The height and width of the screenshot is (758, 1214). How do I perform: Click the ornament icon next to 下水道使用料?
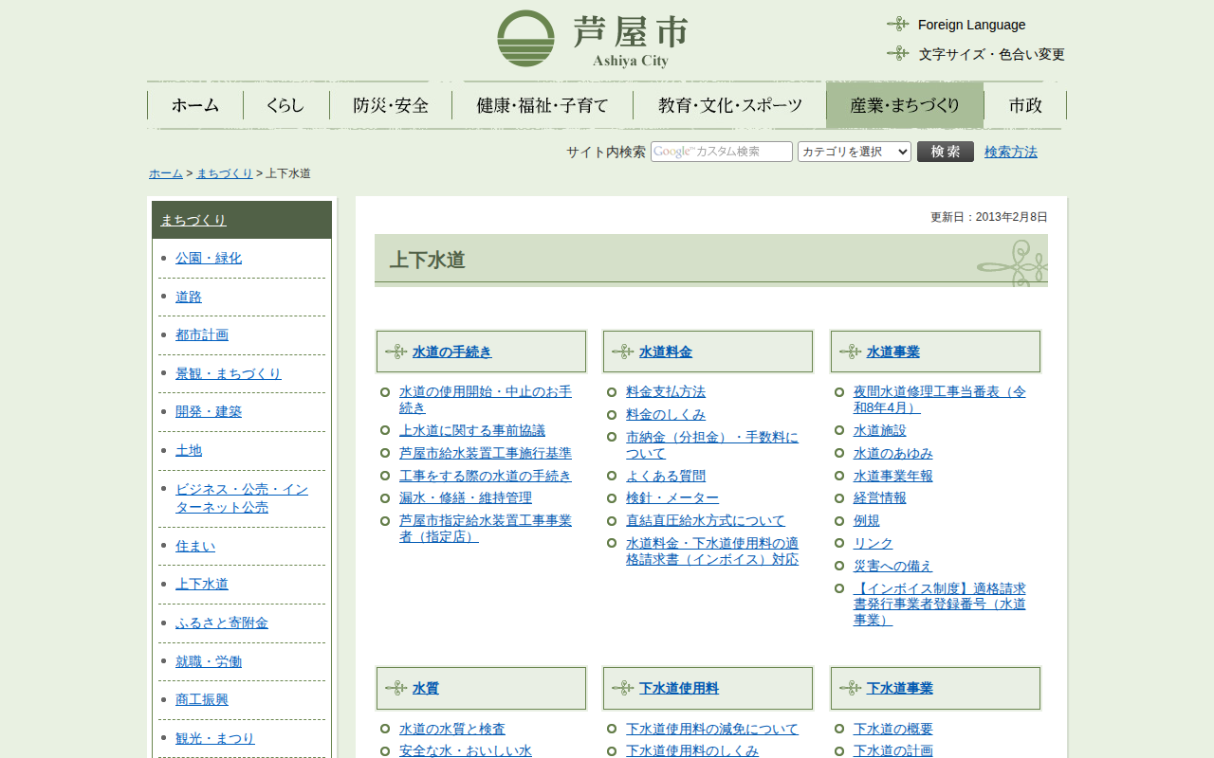click(622, 688)
